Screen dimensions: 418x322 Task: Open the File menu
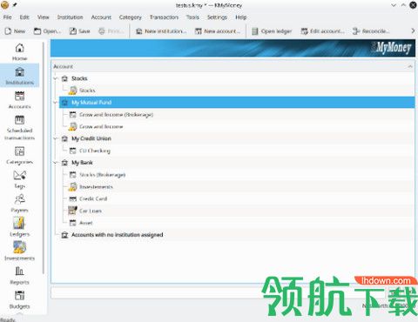(8, 17)
